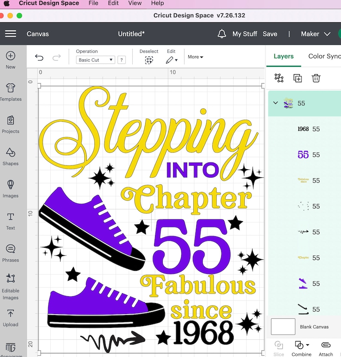341x357 pixels.
Task: Click the New project icon
Action: pyautogui.click(x=10, y=56)
